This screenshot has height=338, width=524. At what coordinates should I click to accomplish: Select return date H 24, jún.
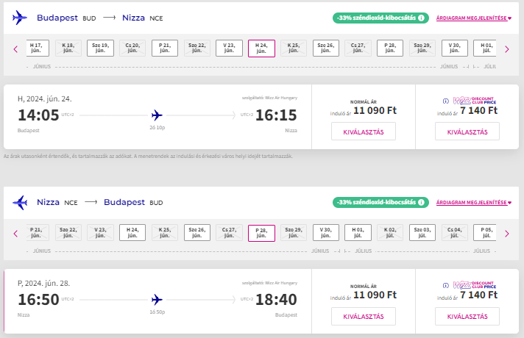pos(132,233)
